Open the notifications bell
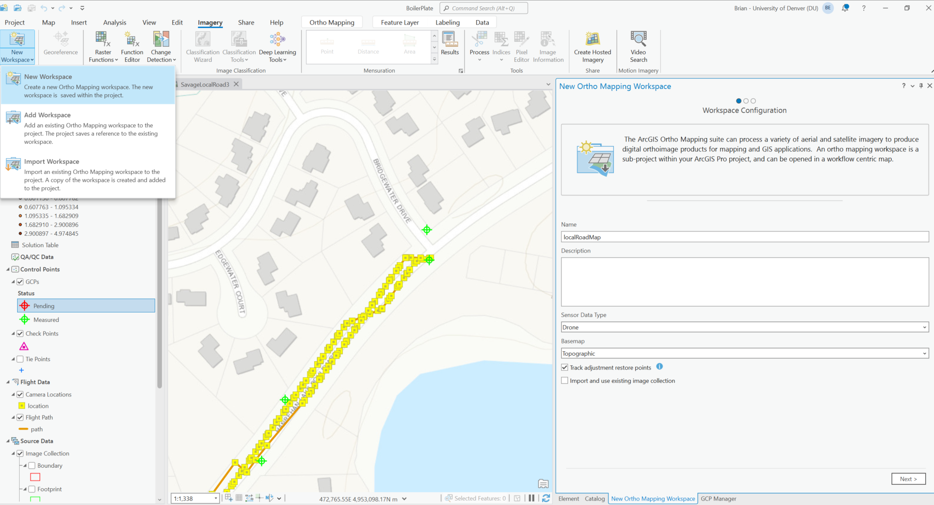Viewport: 934px width, 505px height. (845, 8)
